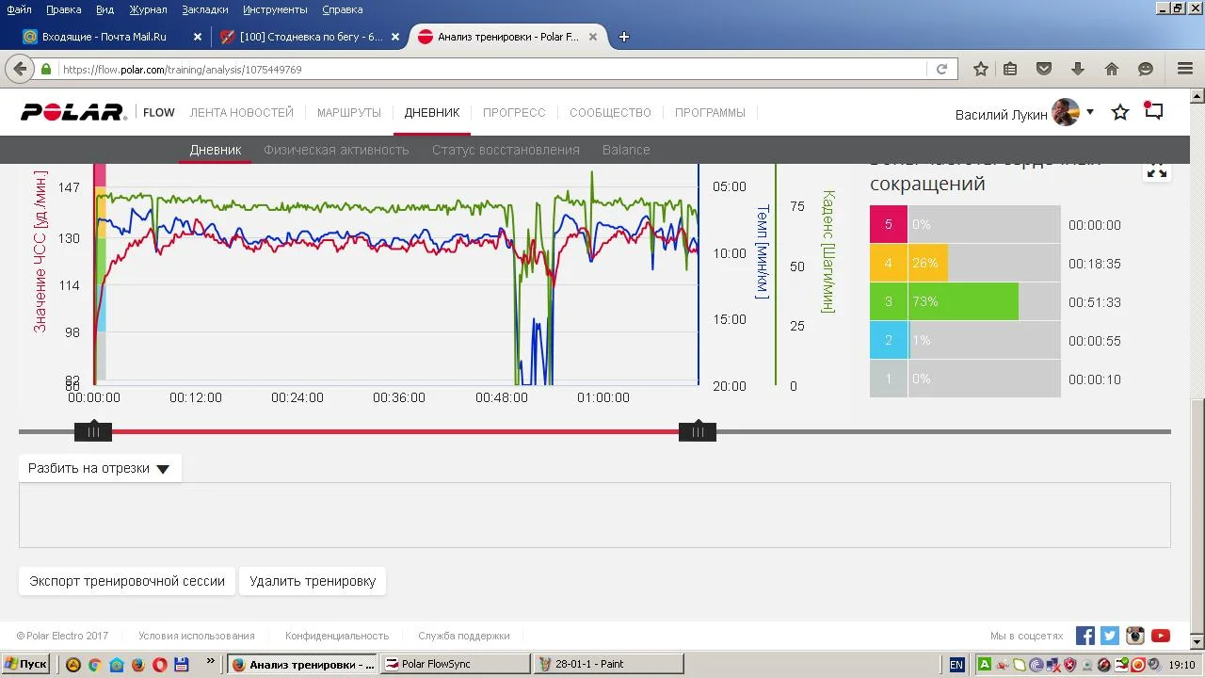Click Экспорт тренировочной сессии button
1205x678 pixels.
[127, 581]
